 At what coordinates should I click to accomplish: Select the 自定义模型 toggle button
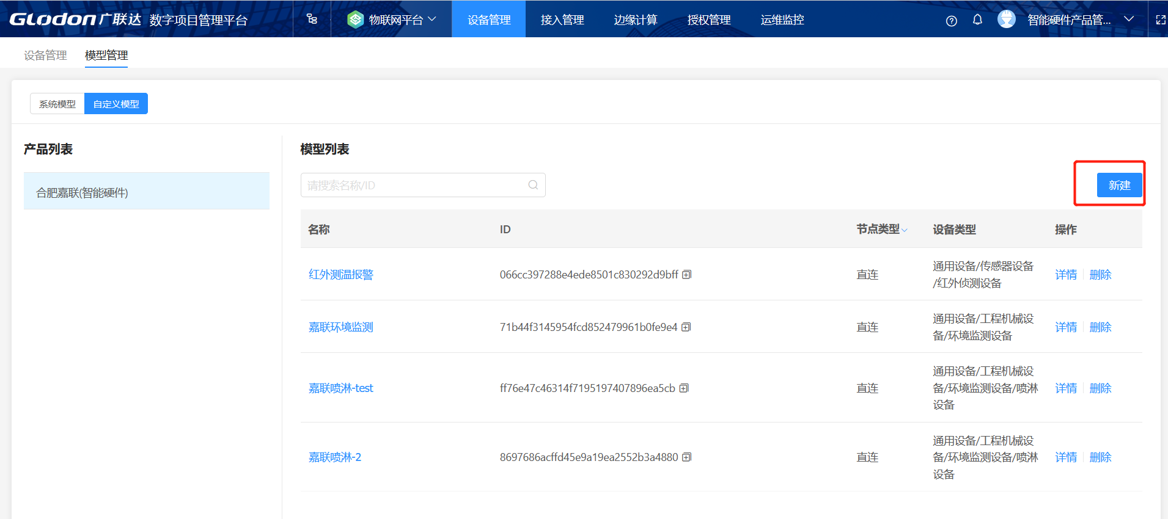pos(116,104)
